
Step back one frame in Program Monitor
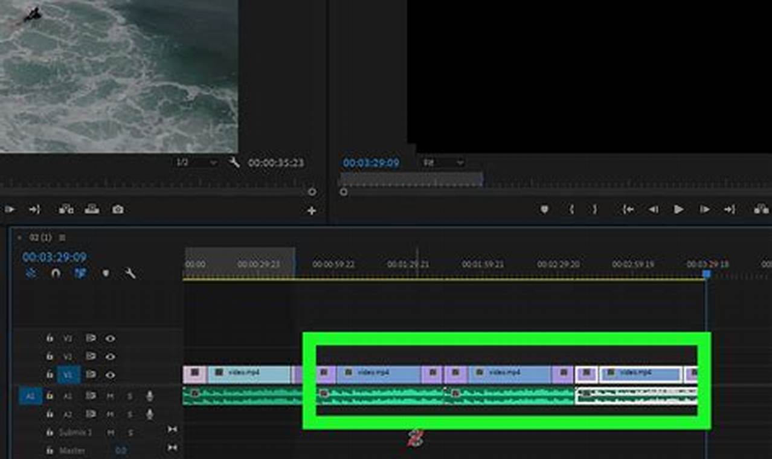[x=654, y=210]
